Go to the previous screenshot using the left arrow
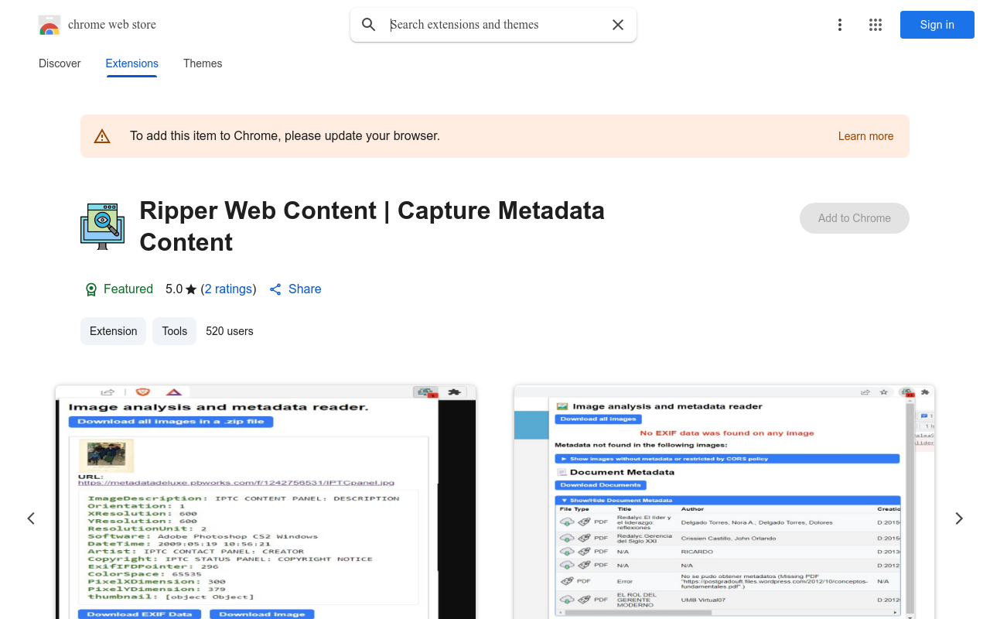 pyautogui.click(x=31, y=518)
